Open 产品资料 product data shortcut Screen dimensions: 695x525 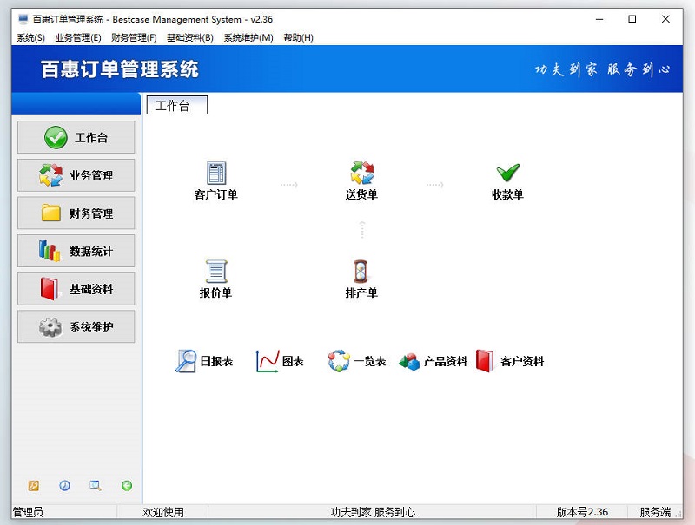[x=434, y=361]
